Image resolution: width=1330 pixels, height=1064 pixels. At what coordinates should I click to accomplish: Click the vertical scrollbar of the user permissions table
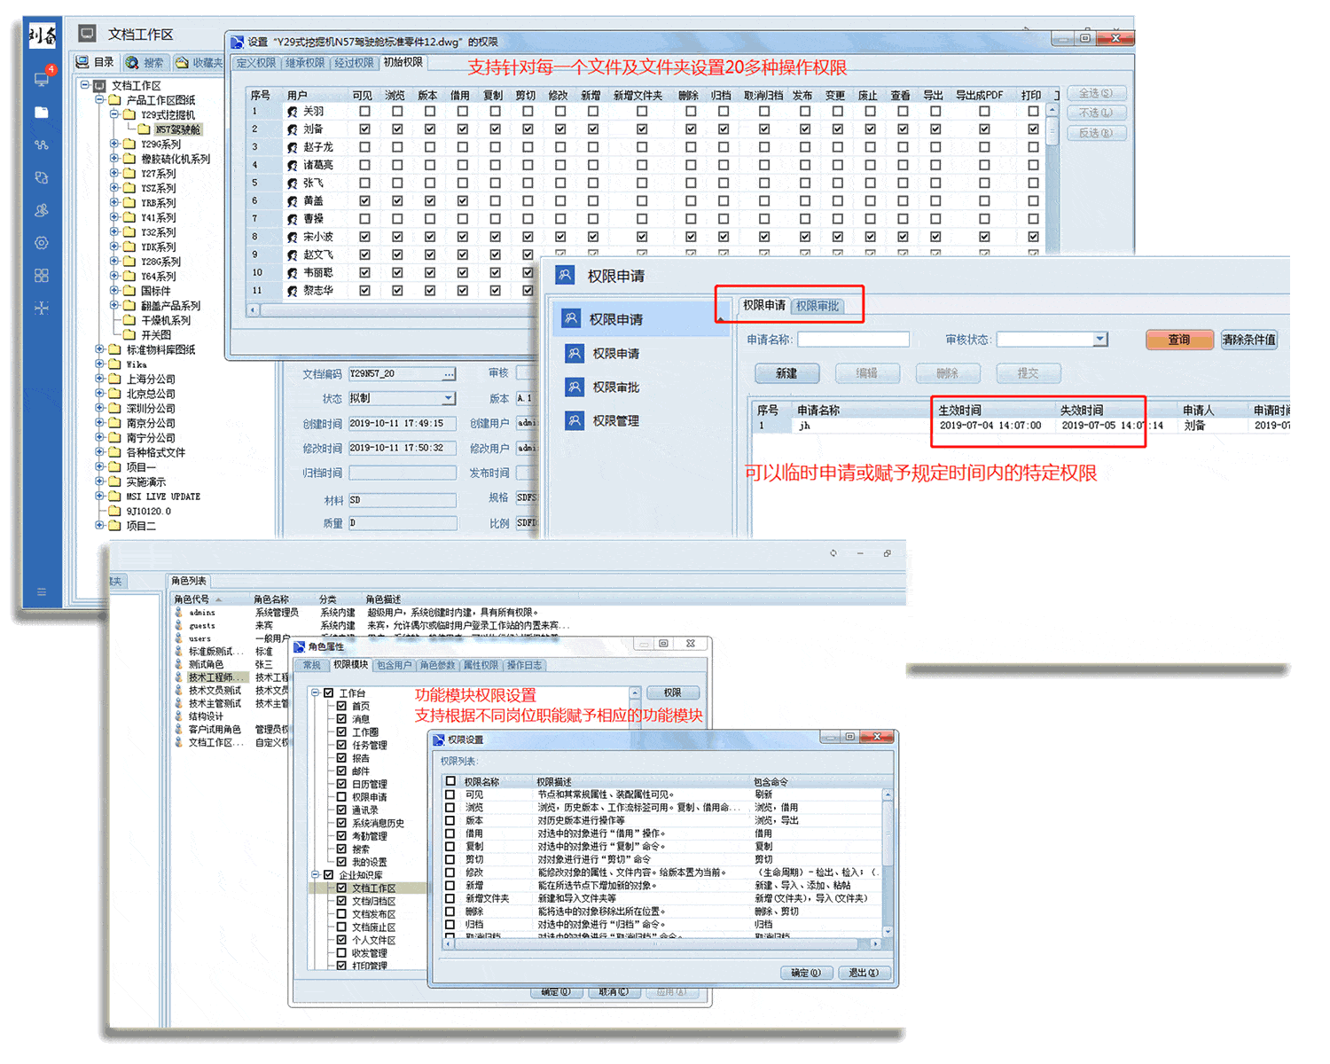coord(1052,180)
